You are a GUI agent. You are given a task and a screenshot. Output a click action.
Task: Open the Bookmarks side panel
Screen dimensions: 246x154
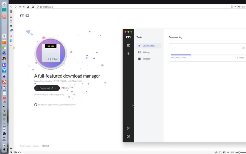tap(11, 11)
